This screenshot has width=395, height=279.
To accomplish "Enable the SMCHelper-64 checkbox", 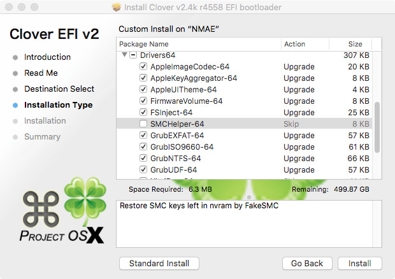I will [x=143, y=124].
